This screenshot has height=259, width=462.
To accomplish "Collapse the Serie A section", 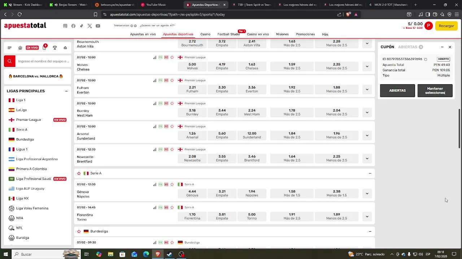I will pos(370,173).
